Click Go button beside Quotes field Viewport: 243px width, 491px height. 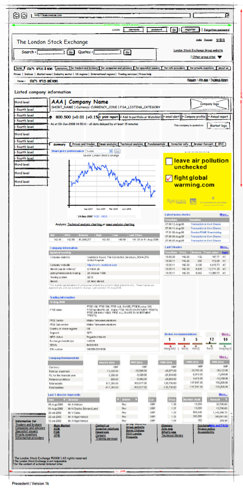tap(127, 52)
